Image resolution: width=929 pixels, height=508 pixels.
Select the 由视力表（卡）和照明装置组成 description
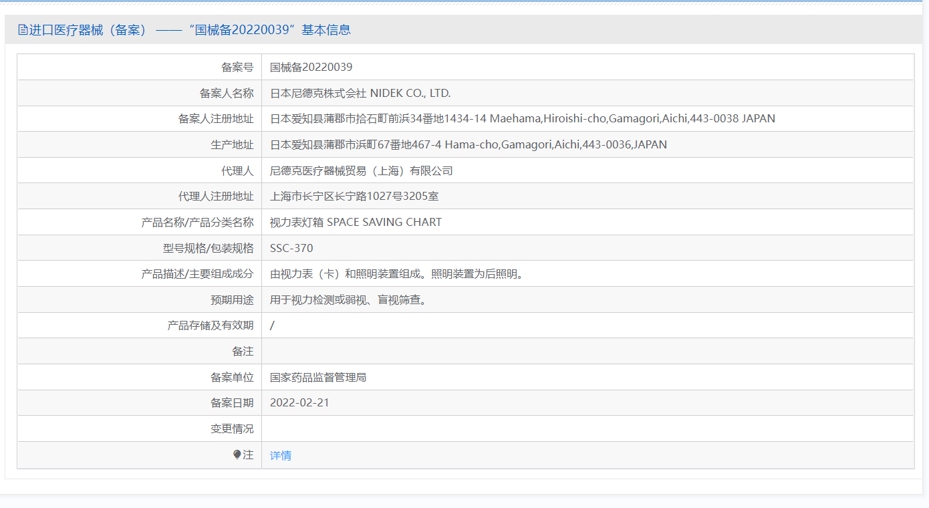click(397, 273)
